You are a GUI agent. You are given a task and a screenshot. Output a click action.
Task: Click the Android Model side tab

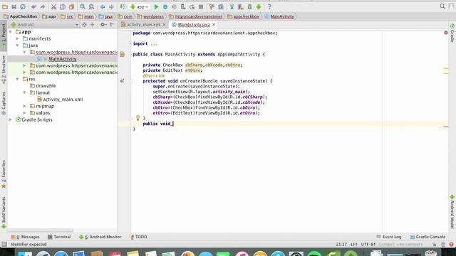452,212
